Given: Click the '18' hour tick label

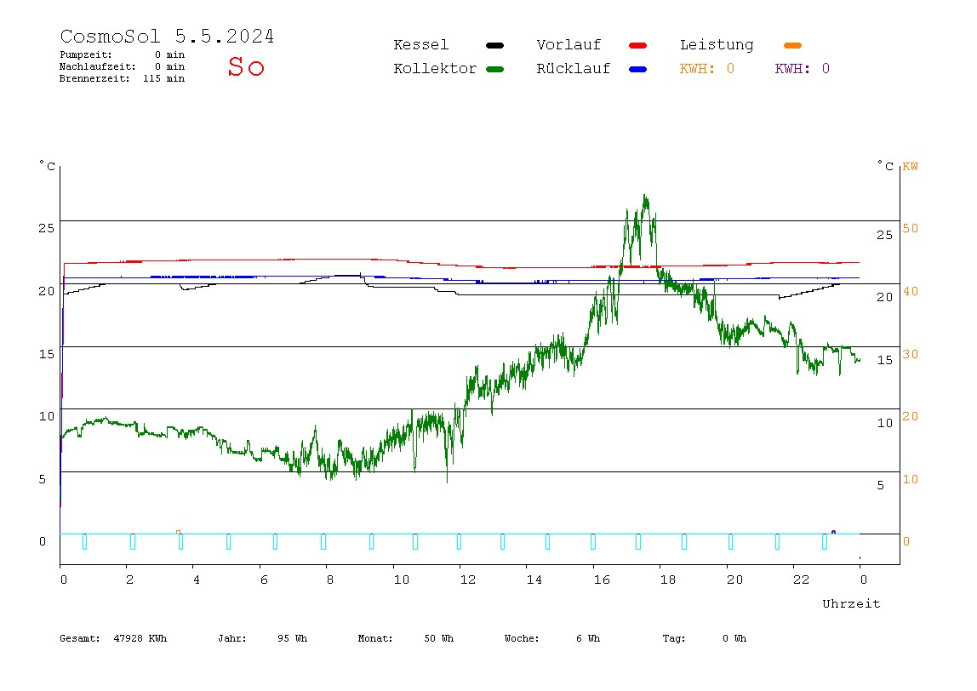Looking at the screenshot, I should coord(668,580).
